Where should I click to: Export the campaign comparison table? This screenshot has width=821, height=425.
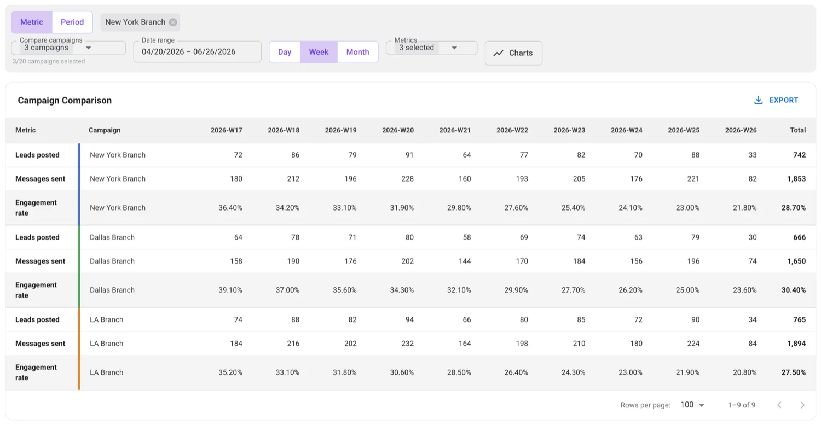pyautogui.click(x=776, y=100)
